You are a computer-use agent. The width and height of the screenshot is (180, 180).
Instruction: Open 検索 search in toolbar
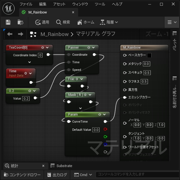pos(63,22)
